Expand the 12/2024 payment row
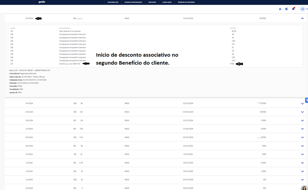 302,171
